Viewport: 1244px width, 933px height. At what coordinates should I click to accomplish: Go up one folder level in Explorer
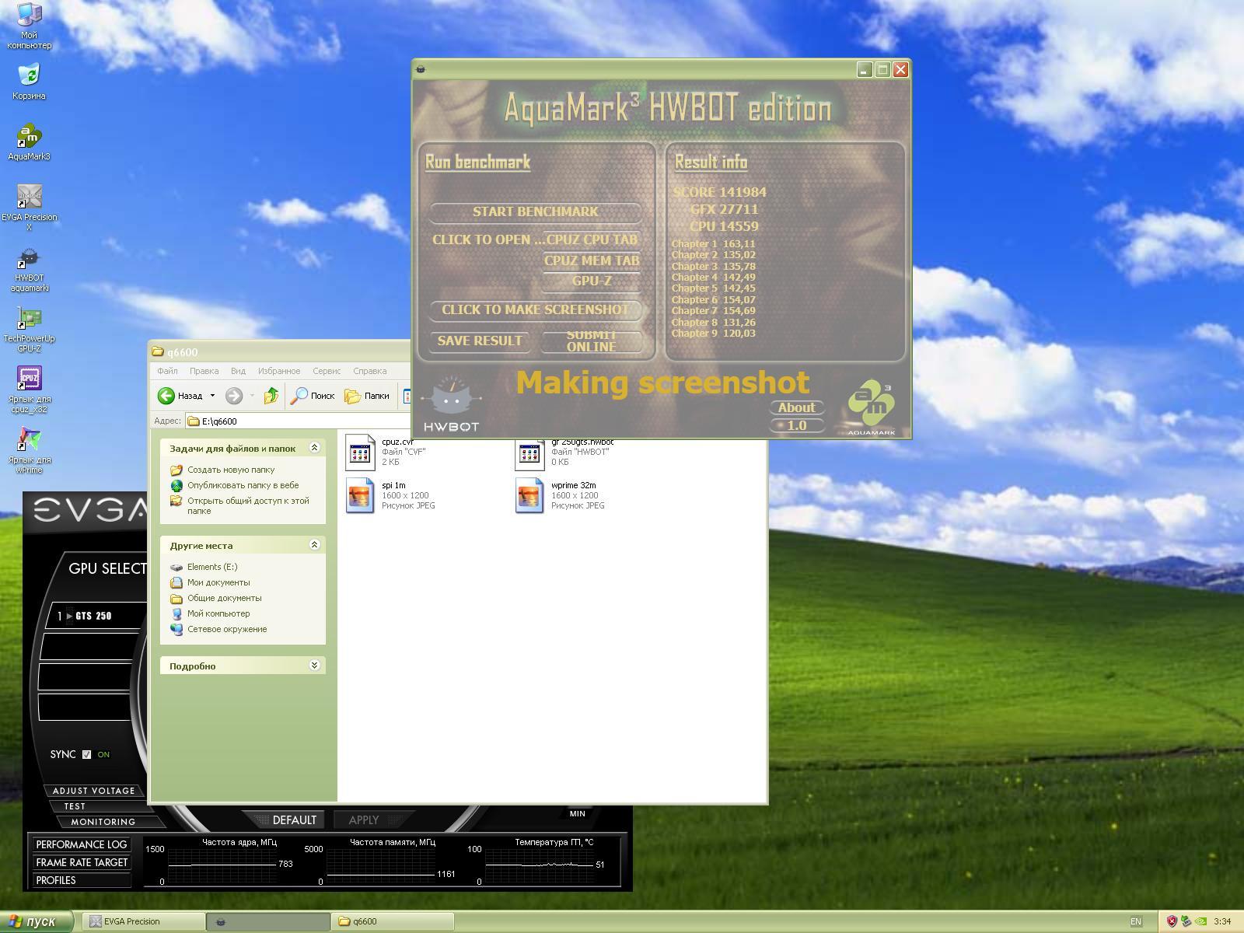271,396
